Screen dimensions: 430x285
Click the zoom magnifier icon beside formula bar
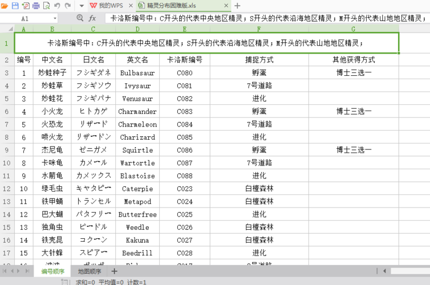(80, 18)
